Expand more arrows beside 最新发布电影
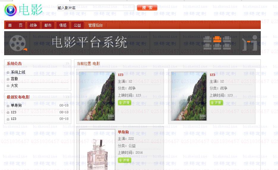278x170 pixels. click(x=67, y=97)
